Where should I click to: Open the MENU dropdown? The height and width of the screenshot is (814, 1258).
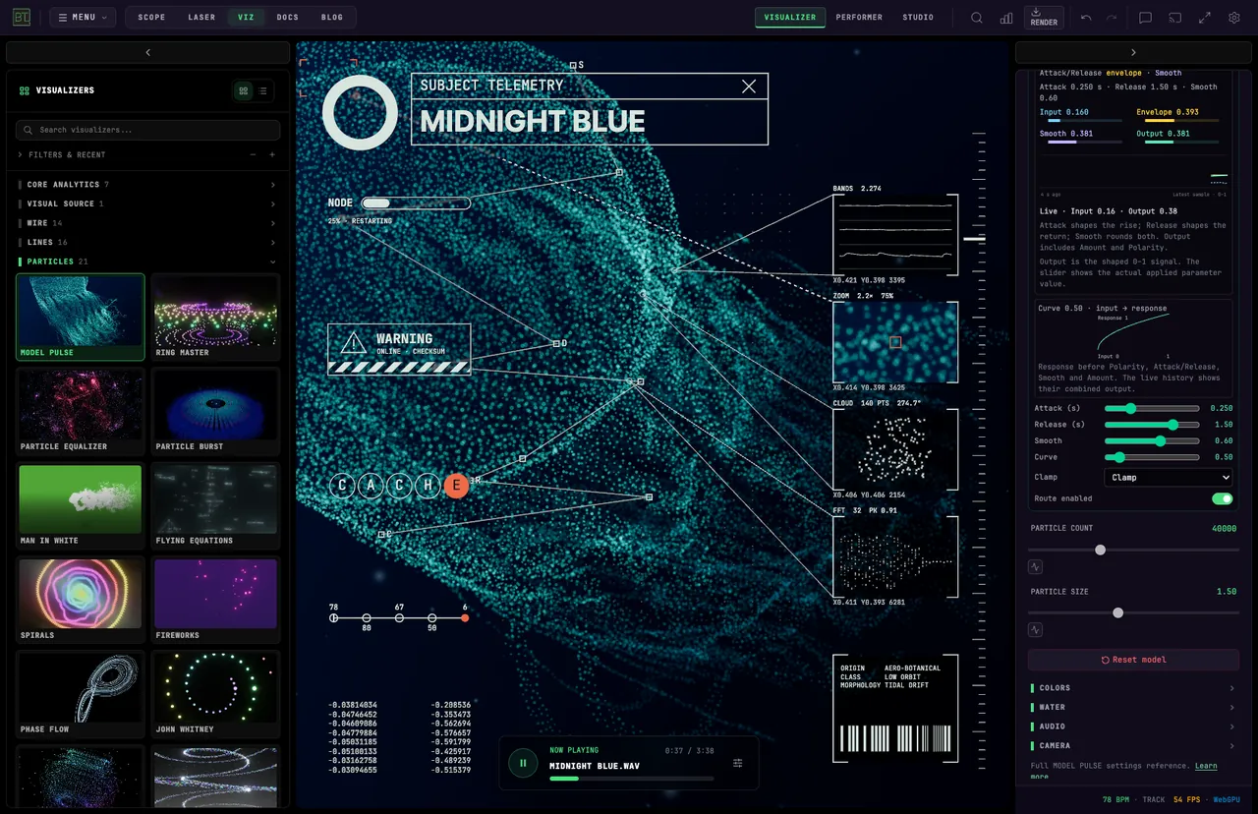[83, 17]
